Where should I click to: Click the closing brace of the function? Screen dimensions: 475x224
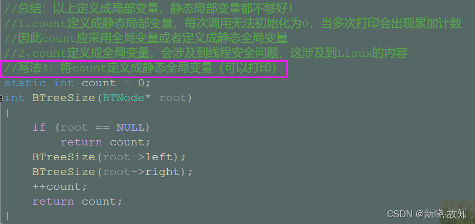pyautogui.click(x=7, y=216)
